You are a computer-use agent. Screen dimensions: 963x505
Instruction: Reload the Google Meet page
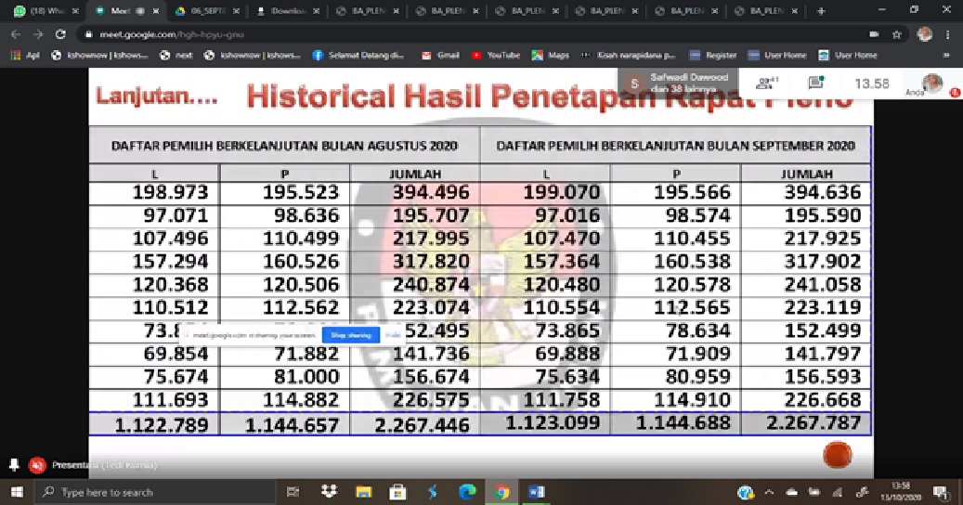[x=61, y=33]
